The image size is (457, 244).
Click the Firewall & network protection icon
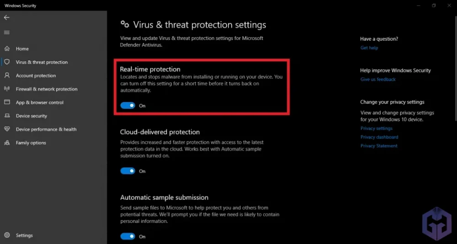click(x=7, y=89)
